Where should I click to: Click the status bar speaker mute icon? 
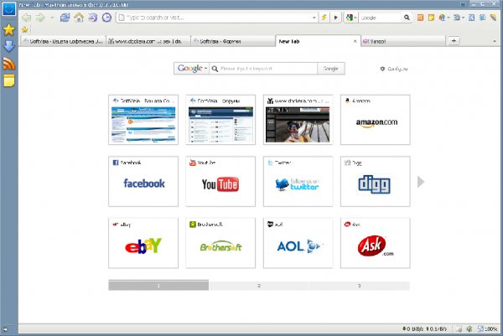click(469, 328)
